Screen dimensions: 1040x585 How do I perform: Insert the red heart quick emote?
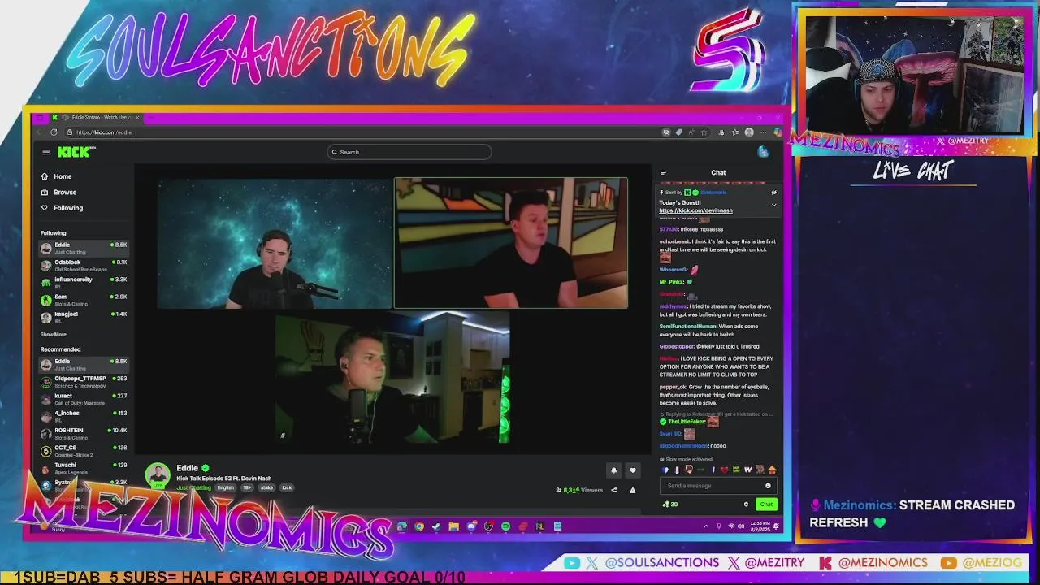[x=724, y=470]
